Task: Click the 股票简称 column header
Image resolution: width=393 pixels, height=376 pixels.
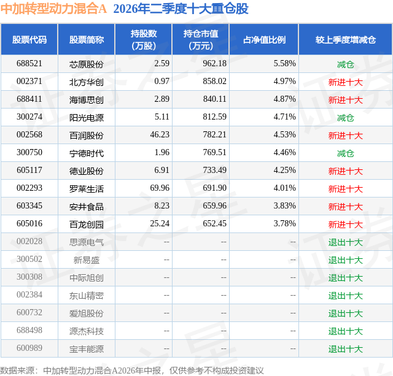Action: [87, 39]
